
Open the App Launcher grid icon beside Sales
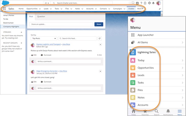click(x=4, y=9)
